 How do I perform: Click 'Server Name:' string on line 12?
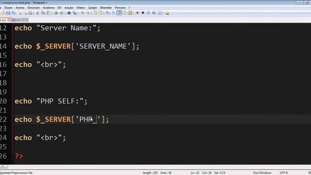coord(66,28)
